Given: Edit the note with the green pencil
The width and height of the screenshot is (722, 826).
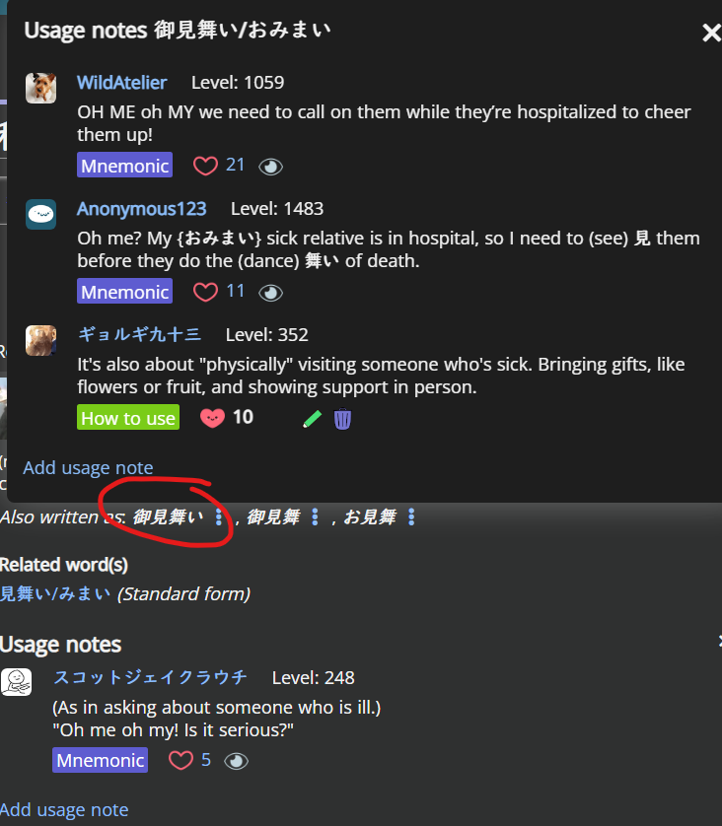Looking at the screenshot, I should coord(312,419).
